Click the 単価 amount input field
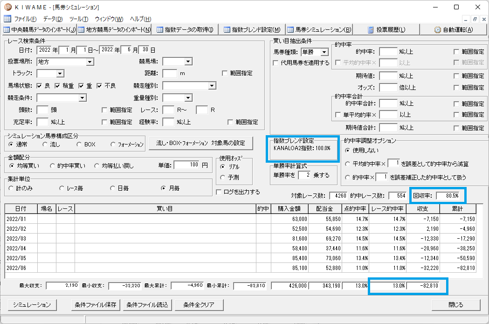Viewport: 489px width, 324px height. [186, 165]
